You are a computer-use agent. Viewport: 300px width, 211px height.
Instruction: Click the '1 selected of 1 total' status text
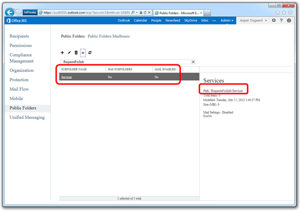pyautogui.click(x=129, y=198)
